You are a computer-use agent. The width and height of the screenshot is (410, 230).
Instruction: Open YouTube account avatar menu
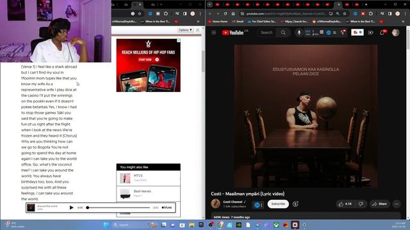click(x=395, y=33)
